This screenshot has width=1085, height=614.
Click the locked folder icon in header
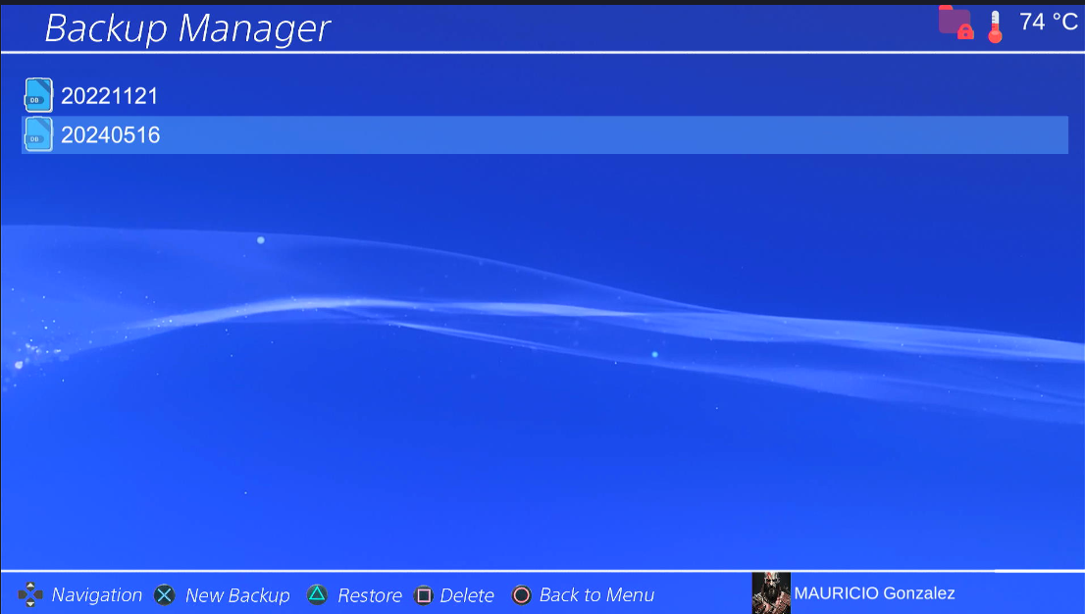955,23
